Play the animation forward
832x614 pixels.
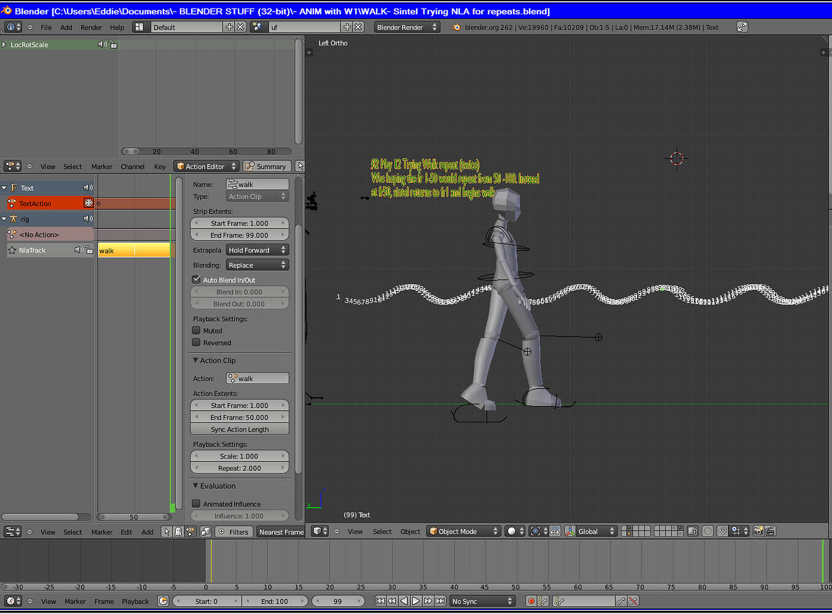point(416,601)
